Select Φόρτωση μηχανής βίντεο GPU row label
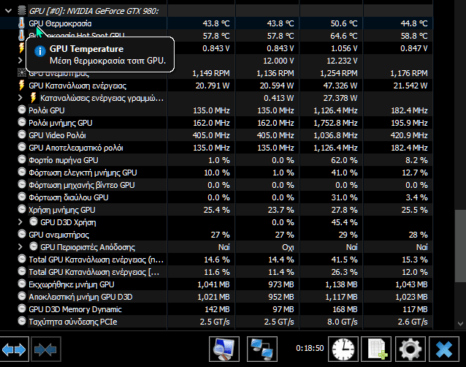Viewport: 466px width, 367px height. click(x=82, y=185)
